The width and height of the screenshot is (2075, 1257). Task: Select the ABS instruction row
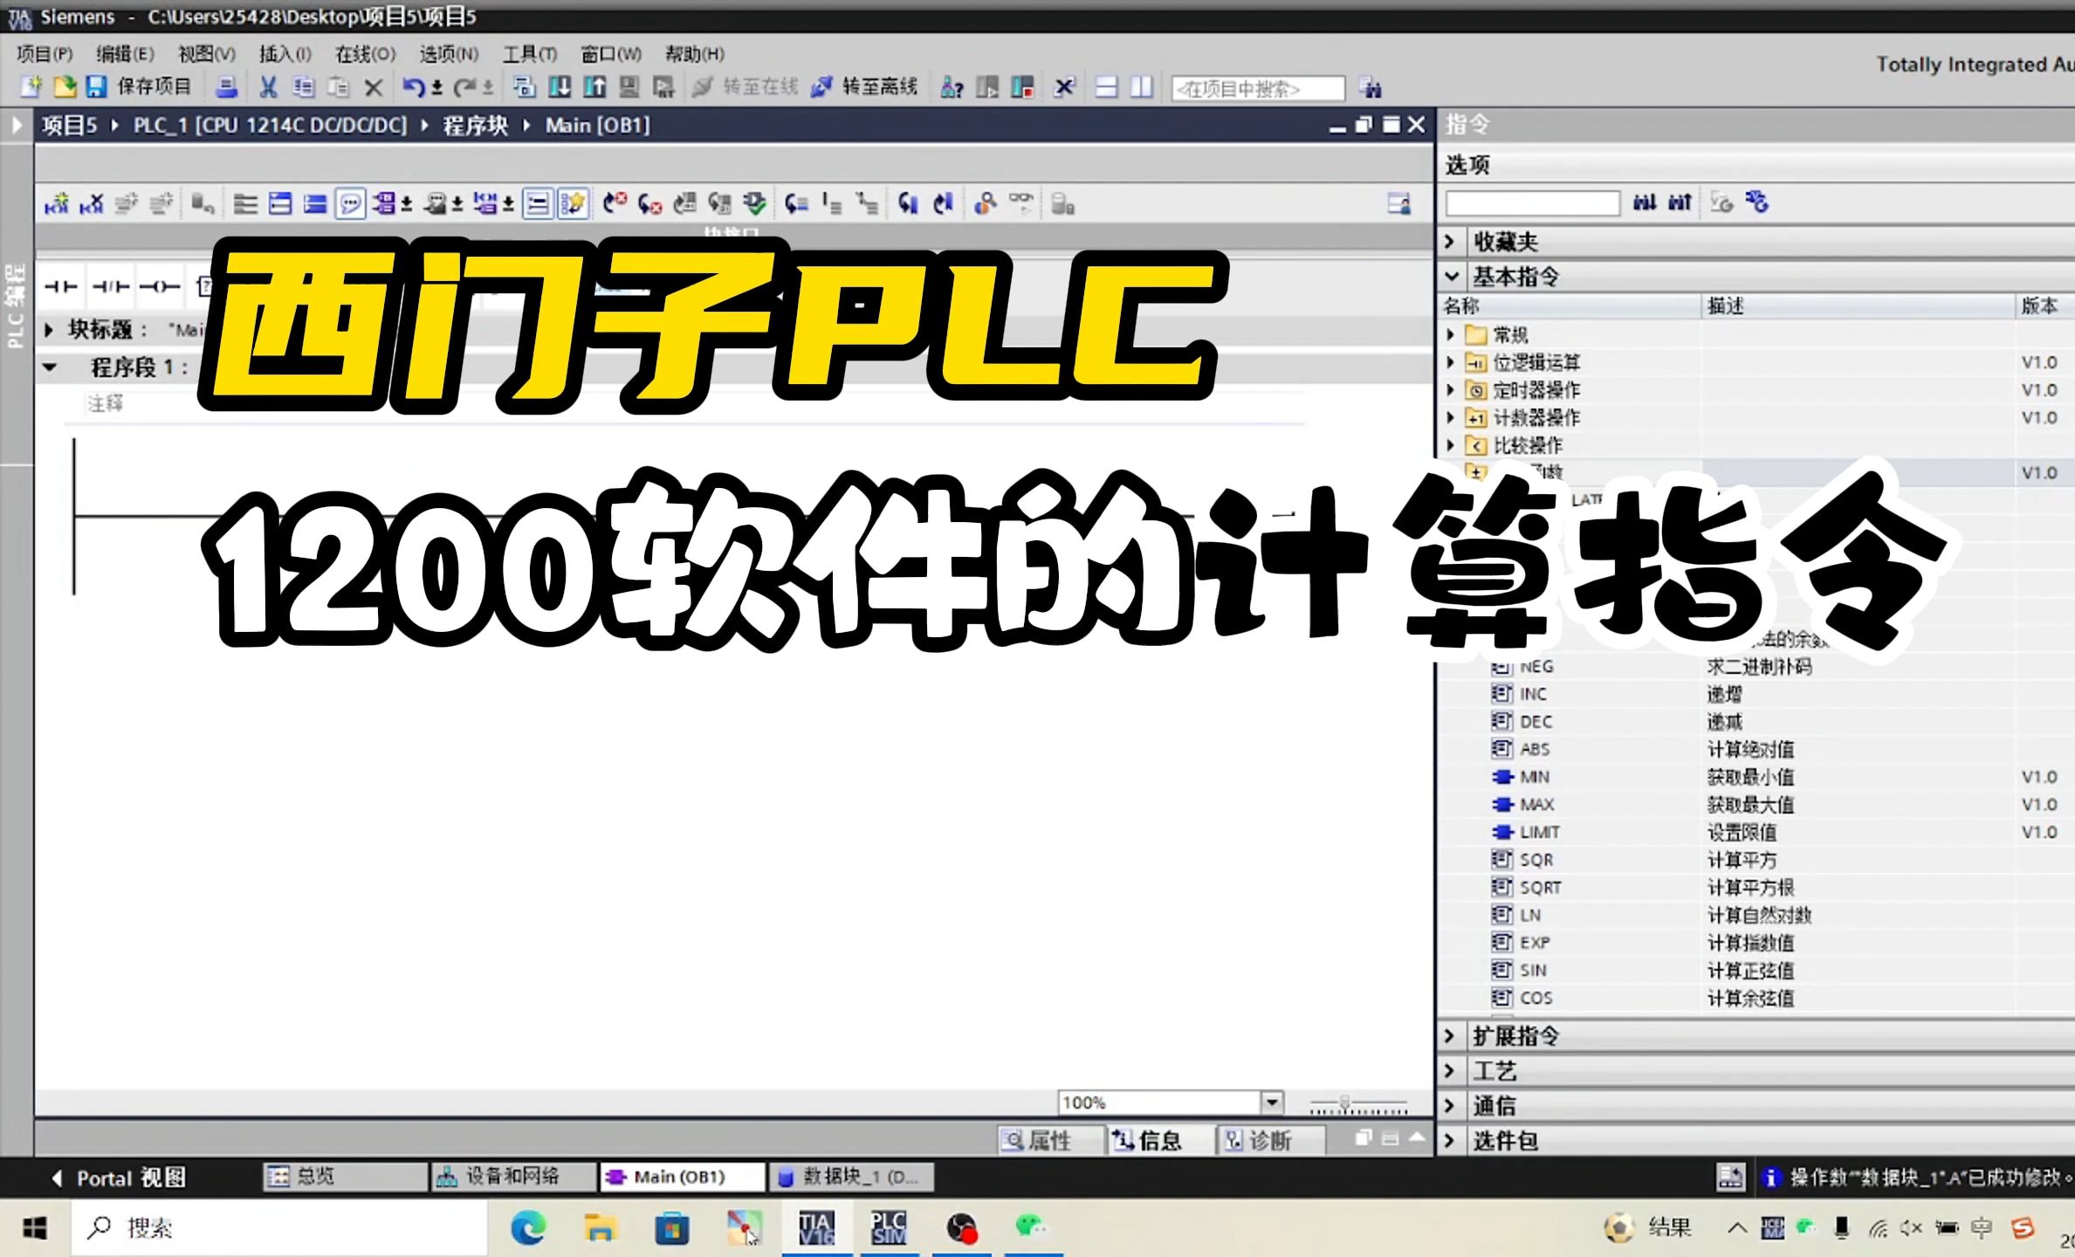point(1755,749)
